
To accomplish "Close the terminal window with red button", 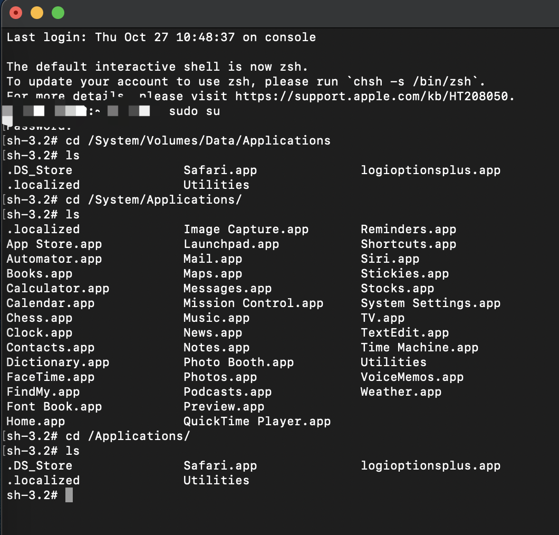I will pos(16,13).
